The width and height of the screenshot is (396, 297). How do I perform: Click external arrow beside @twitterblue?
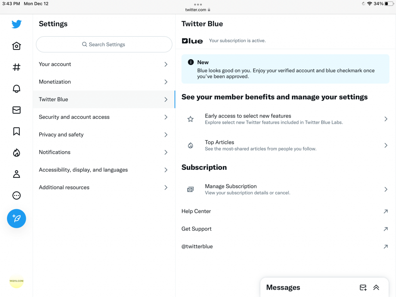(386, 247)
